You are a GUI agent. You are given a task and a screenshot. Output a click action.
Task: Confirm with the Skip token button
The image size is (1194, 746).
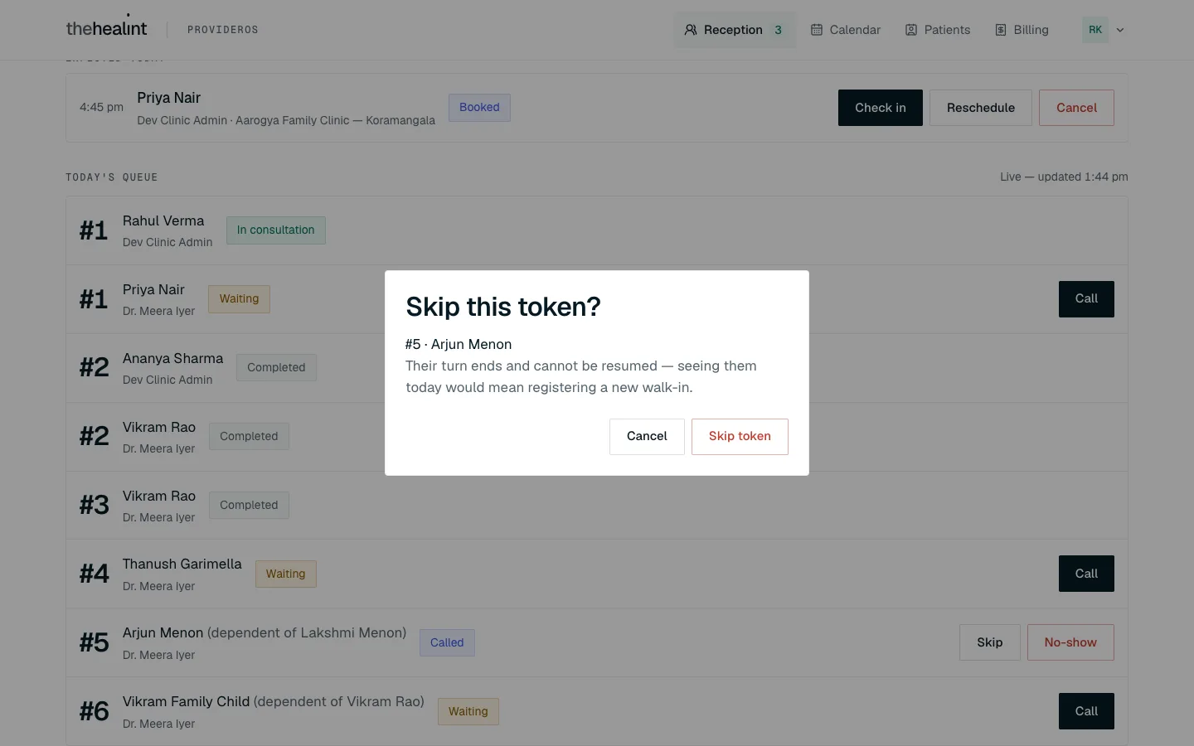point(740,437)
